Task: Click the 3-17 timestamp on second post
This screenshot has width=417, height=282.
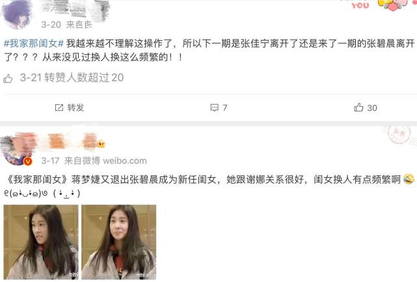Action: click(50, 161)
